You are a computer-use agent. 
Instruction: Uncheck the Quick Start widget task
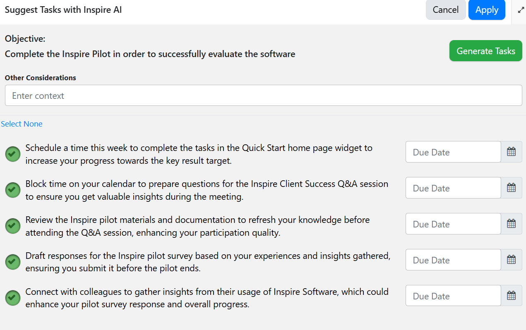(x=13, y=154)
